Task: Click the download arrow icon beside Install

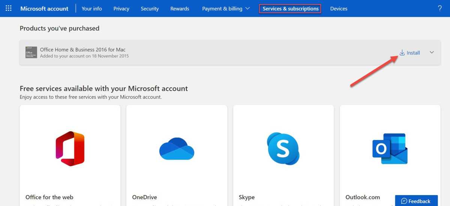Action: point(402,53)
